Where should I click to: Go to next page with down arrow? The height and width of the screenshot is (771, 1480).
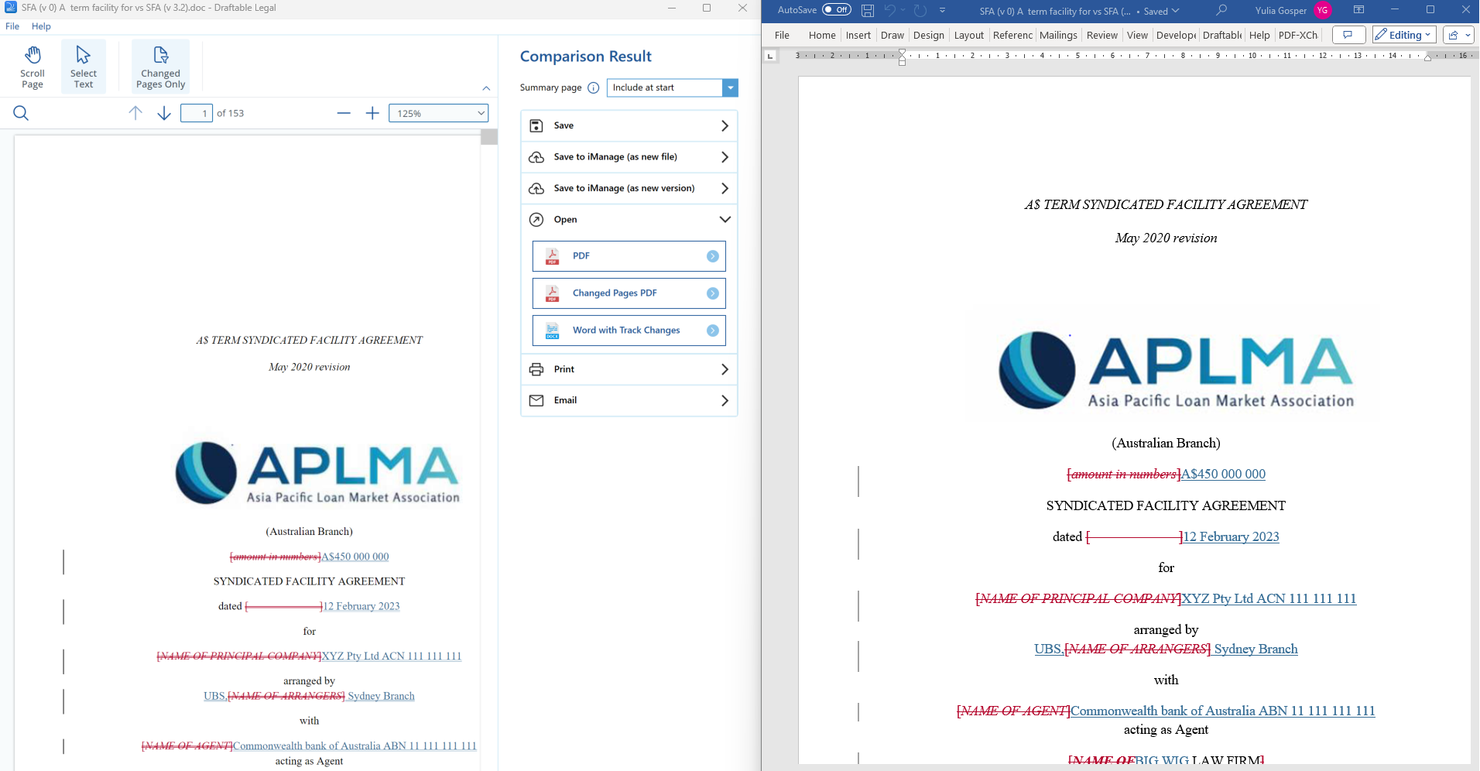point(164,113)
